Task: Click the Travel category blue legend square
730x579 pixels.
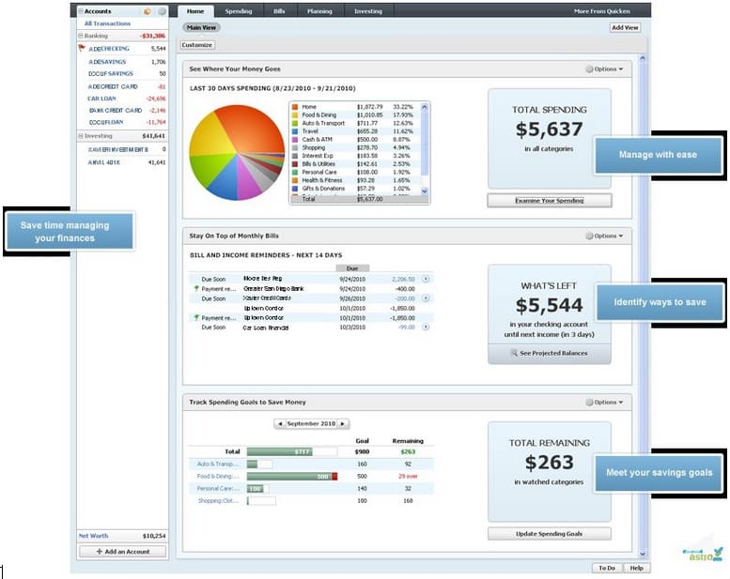Action: coord(295,131)
